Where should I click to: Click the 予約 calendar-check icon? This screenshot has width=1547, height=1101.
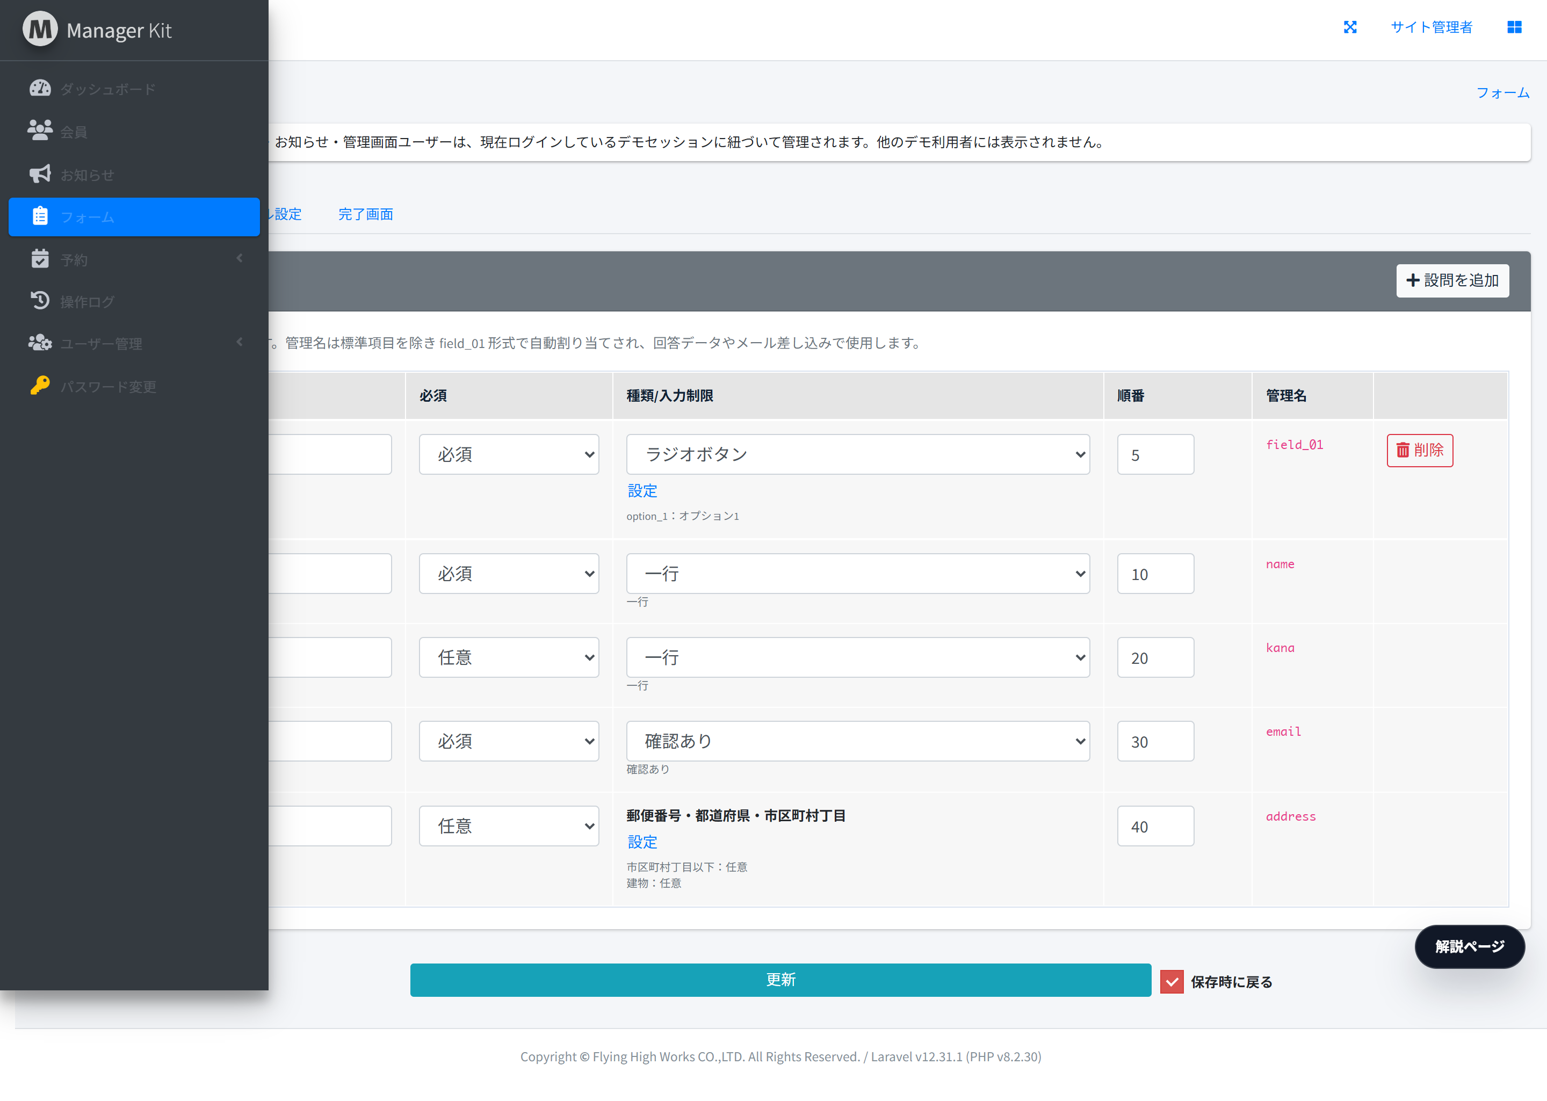coord(40,259)
